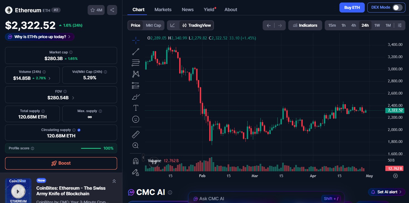Click the Buy ETH button
Image resolution: width=409 pixels, height=203 pixels.
[x=352, y=8]
